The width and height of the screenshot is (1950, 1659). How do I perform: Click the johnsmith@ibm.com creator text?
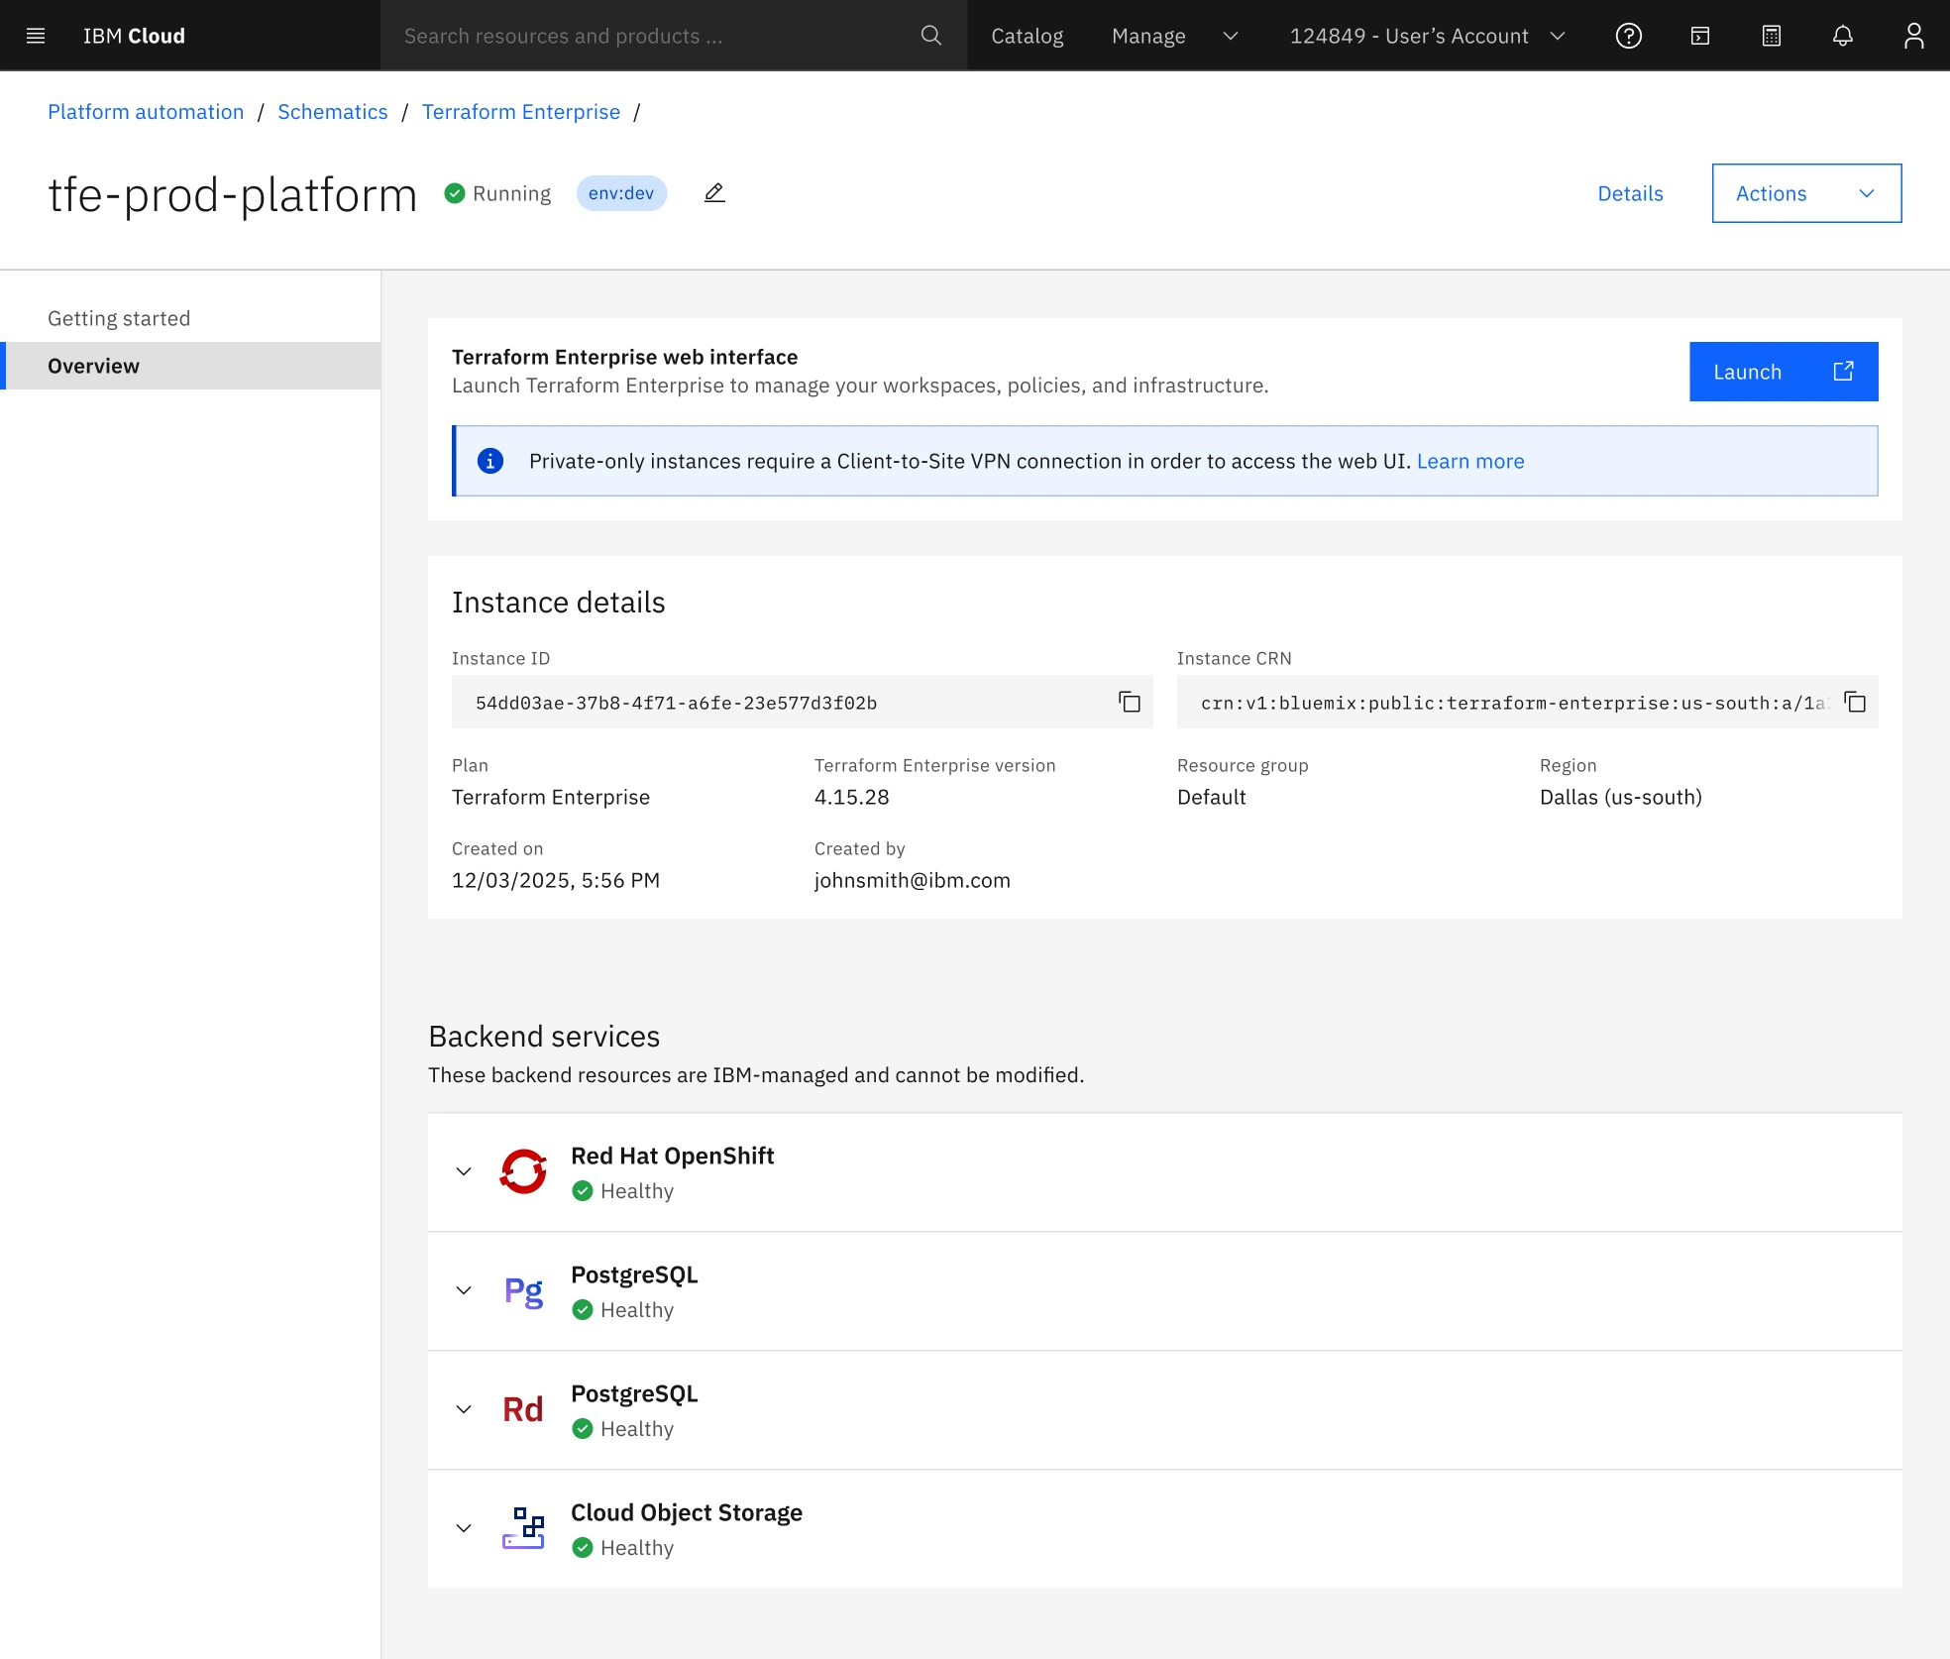pos(913,880)
